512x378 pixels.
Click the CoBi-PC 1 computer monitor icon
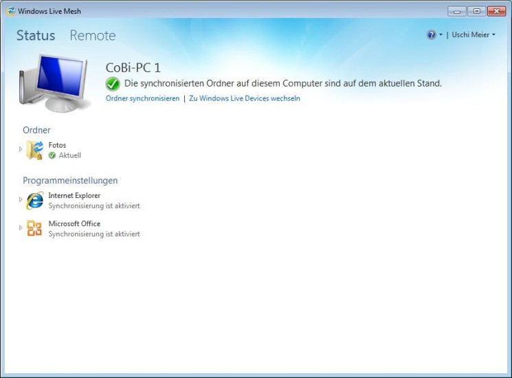tap(54, 83)
